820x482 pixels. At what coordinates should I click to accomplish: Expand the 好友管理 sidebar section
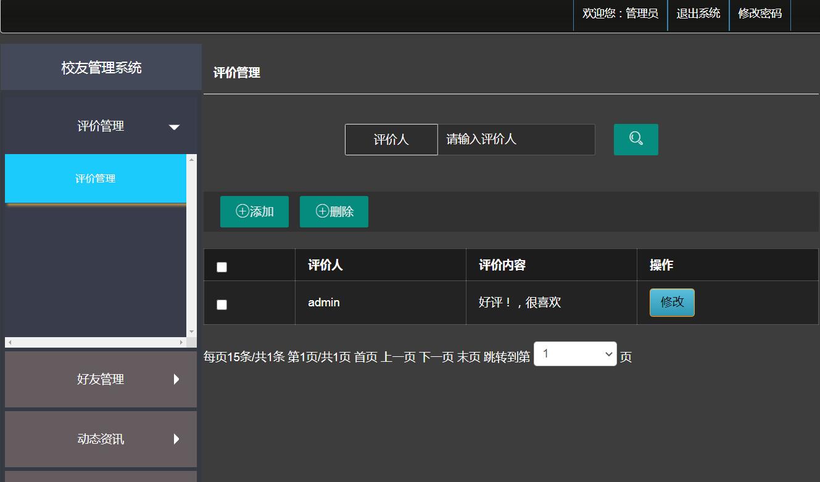point(101,379)
